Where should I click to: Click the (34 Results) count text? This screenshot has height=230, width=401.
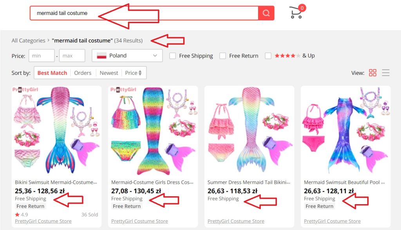tap(128, 40)
